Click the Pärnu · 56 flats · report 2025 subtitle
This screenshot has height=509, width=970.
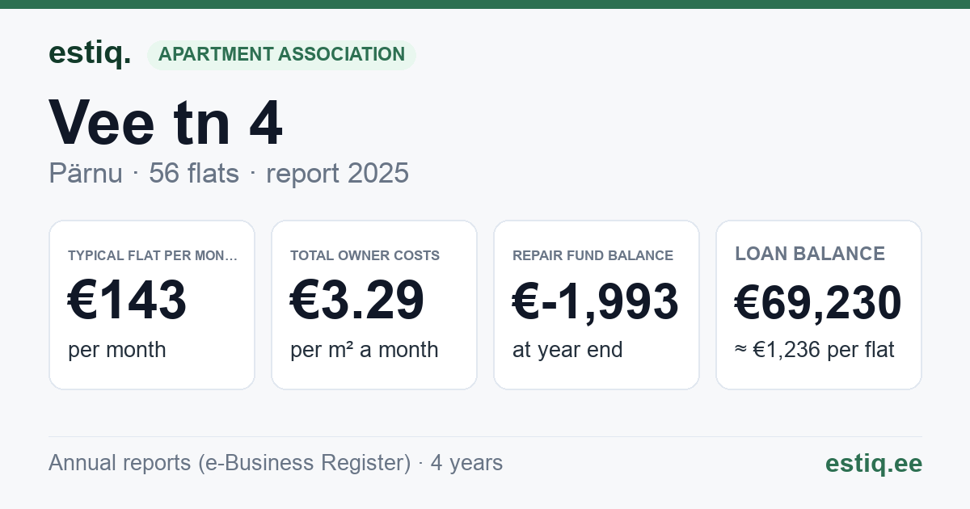click(229, 174)
